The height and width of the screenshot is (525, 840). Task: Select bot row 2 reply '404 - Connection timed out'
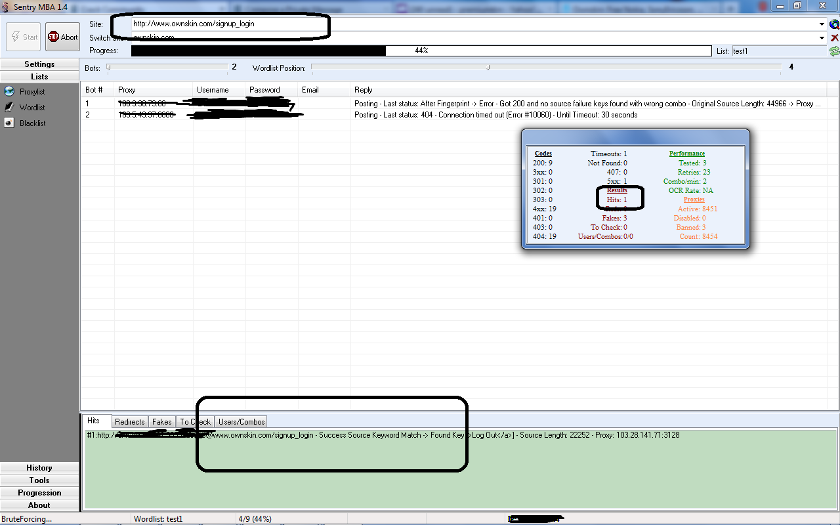[x=495, y=115]
